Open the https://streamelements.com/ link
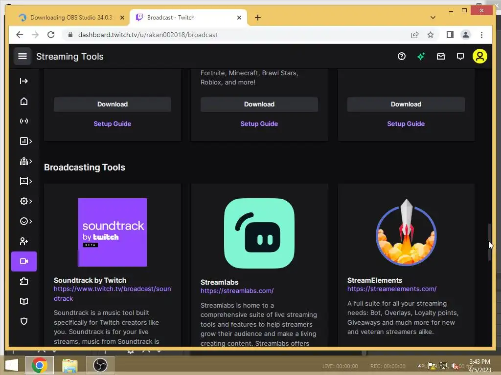Viewport: 501px width, 375px height. click(392, 289)
